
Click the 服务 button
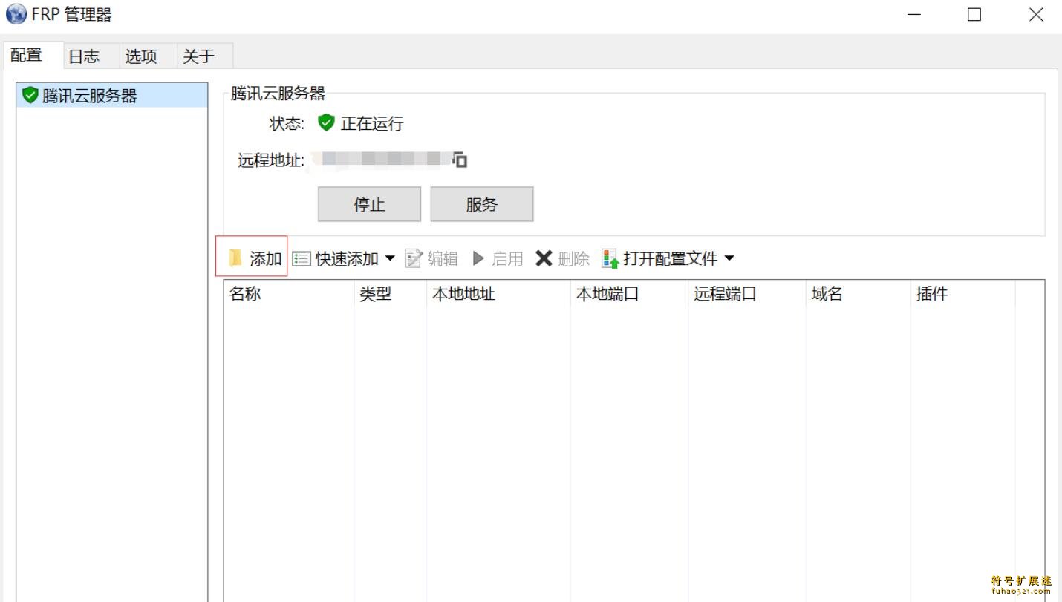pos(482,204)
